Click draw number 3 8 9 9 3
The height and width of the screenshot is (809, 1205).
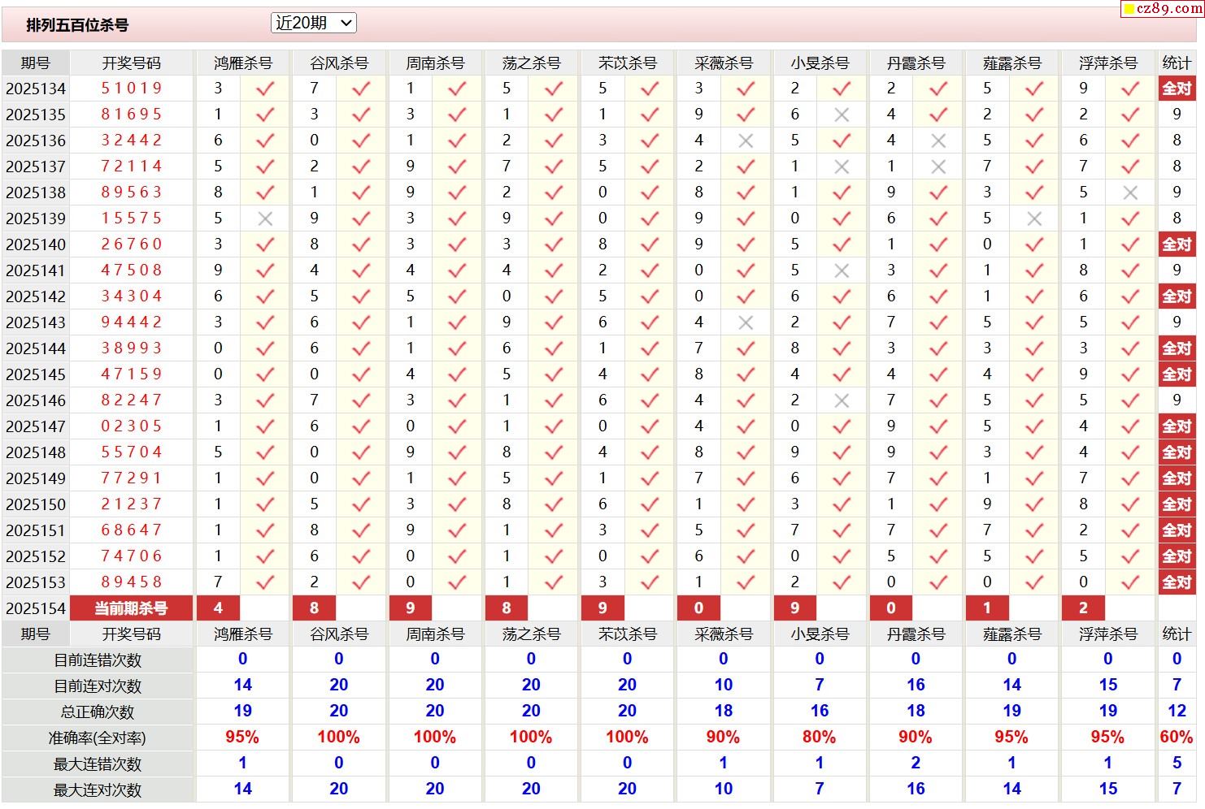point(132,348)
